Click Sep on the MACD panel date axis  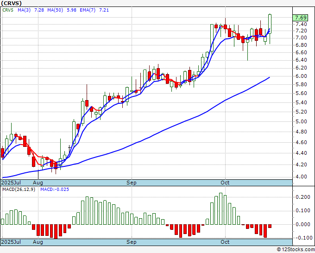(132, 242)
